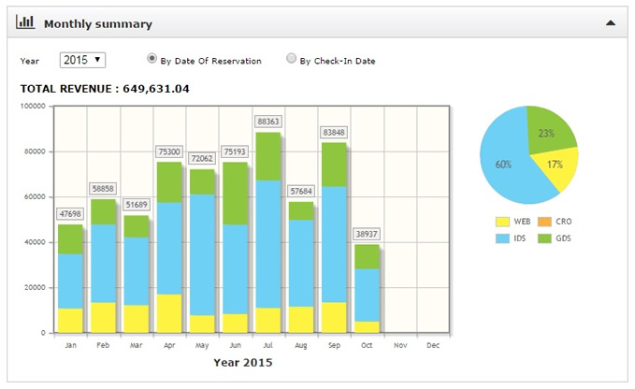Screen dimensions: 635x389
Task: Click the 100000 y-axis value
Action: pos(33,106)
